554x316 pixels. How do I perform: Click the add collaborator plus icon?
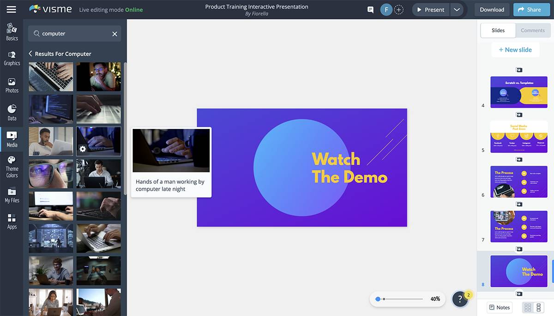(x=399, y=10)
